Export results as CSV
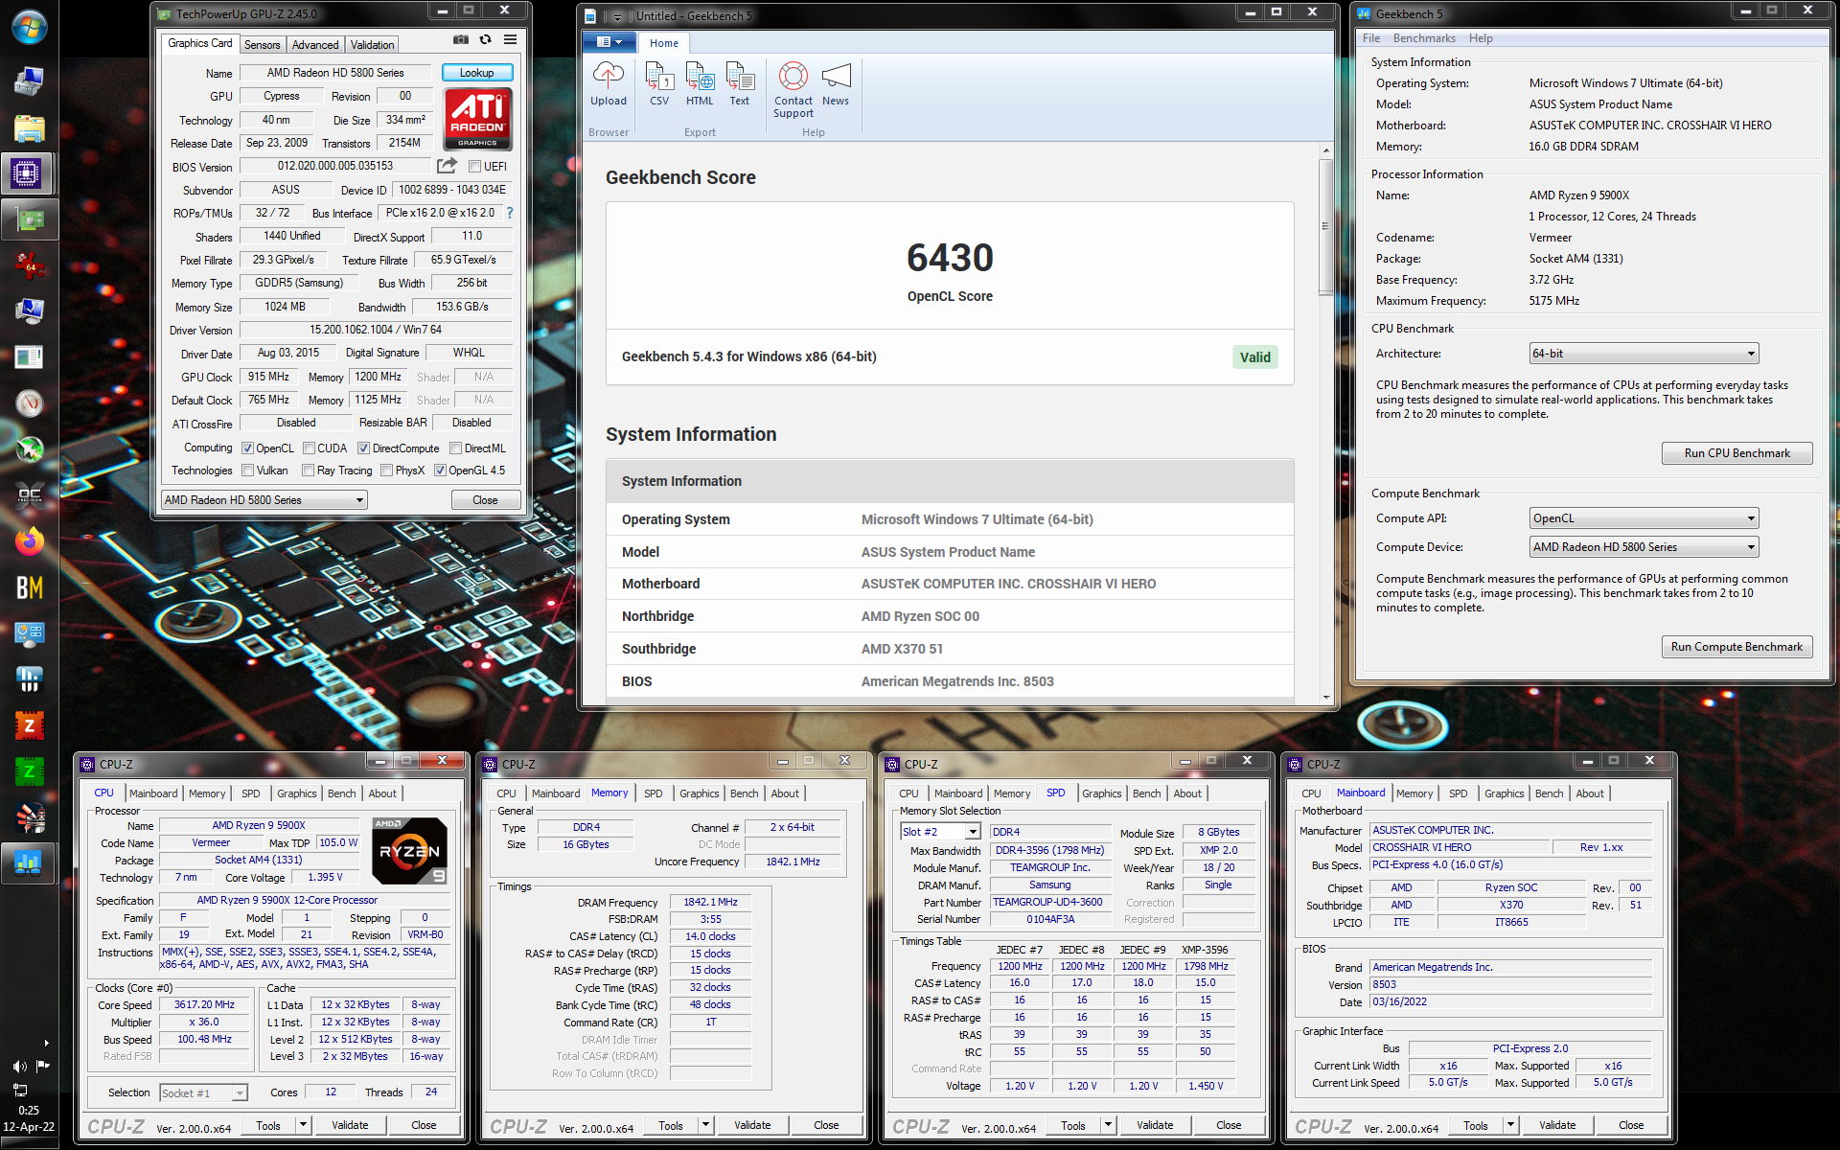 pos(659,84)
